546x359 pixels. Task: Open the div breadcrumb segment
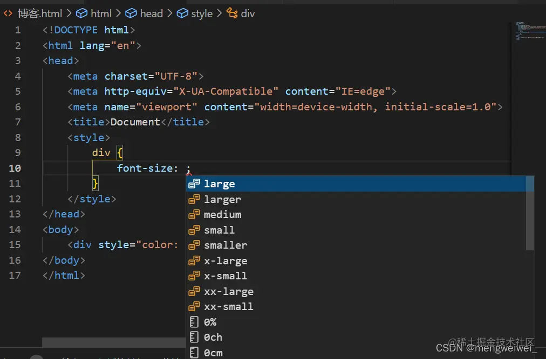click(248, 13)
